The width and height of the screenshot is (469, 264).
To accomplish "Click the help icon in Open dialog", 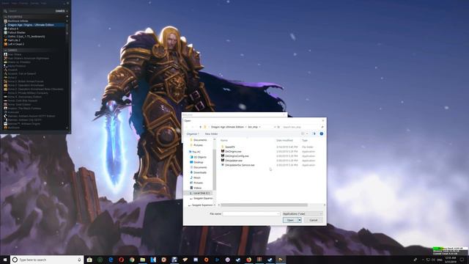I will click(322, 133).
